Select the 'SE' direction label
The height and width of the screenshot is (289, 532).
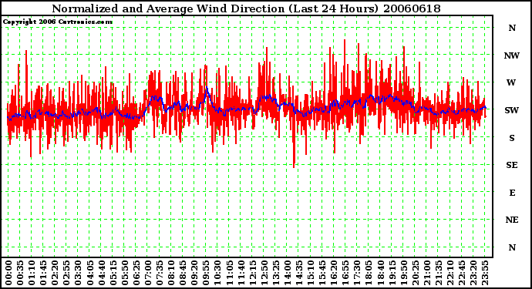[x=512, y=165]
